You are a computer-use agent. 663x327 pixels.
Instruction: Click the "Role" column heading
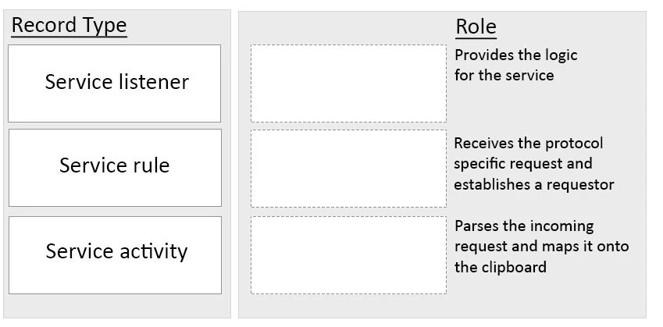click(x=476, y=27)
